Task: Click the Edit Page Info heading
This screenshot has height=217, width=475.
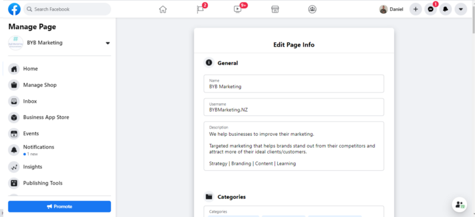Action: click(x=294, y=45)
